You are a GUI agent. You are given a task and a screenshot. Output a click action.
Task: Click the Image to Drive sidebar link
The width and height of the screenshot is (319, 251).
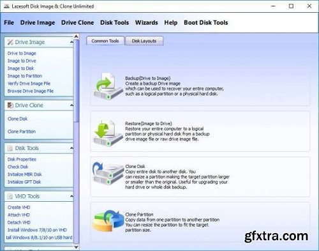point(22,61)
